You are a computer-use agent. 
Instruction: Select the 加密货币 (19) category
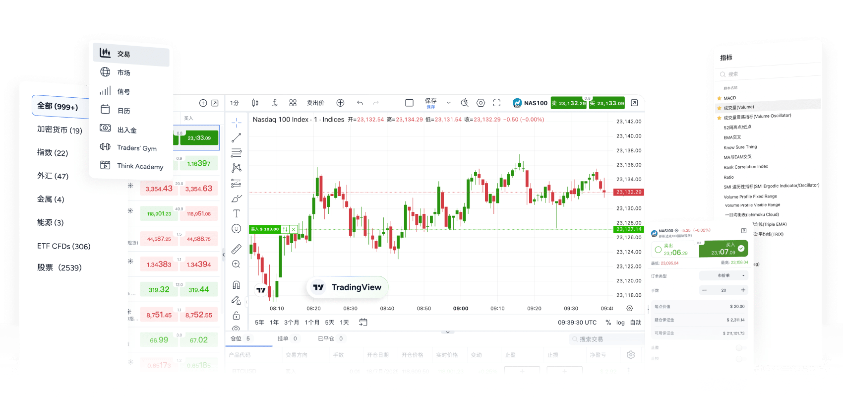(x=60, y=130)
